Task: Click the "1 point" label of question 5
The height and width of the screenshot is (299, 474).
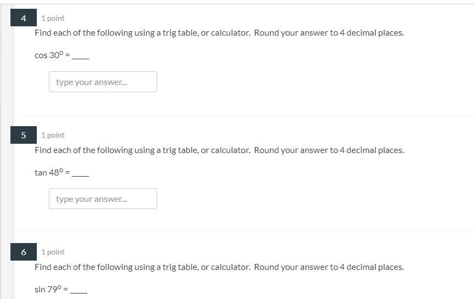Action: pyautogui.click(x=53, y=135)
